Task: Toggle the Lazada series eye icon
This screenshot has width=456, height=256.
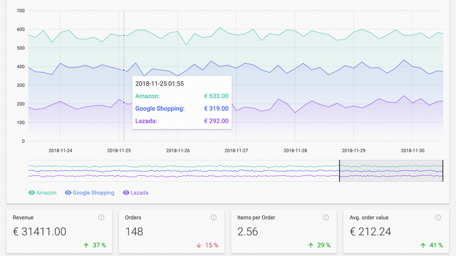Action: [126, 193]
